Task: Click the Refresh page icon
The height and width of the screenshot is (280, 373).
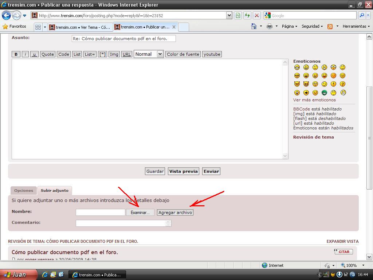Action: pyautogui.click(x=247, y=15)
